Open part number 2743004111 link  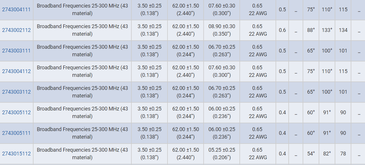[16, 10]
